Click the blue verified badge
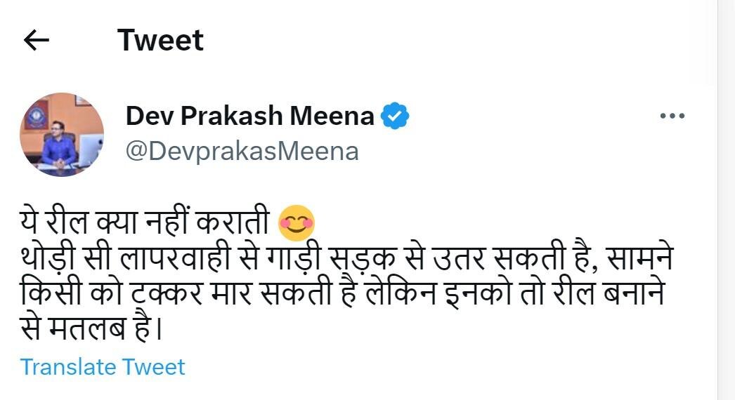 pos(395,116)
